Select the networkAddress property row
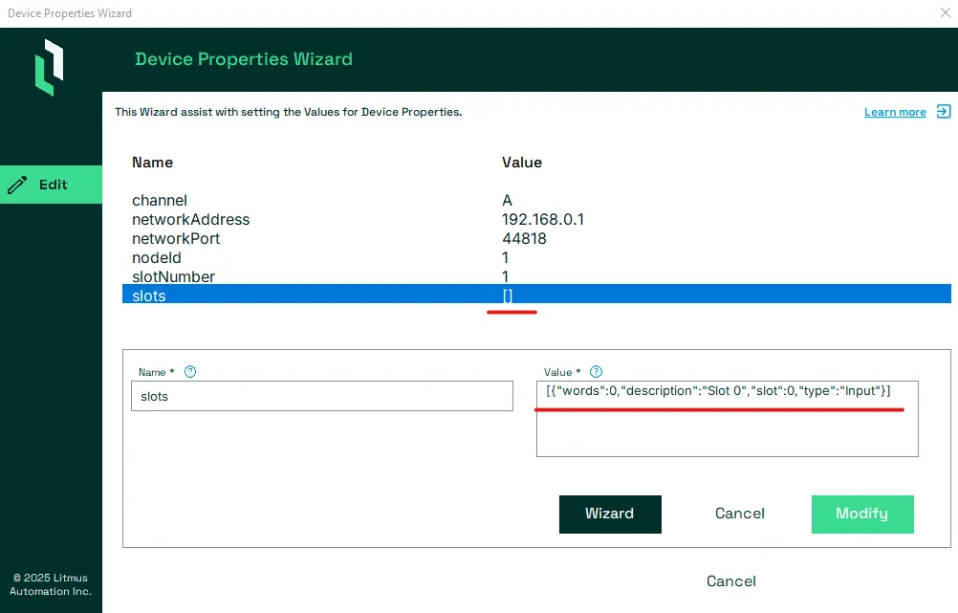This screenshot has height=613, width=958. (536, 219)
